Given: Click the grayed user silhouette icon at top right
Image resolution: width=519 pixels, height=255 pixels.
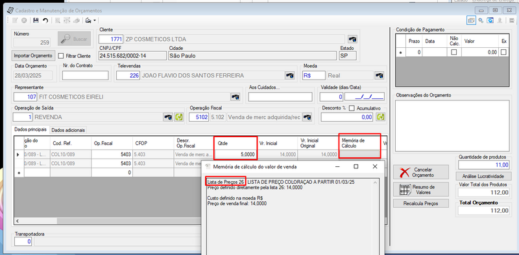Looking at the screenshot, I should 500,21.
